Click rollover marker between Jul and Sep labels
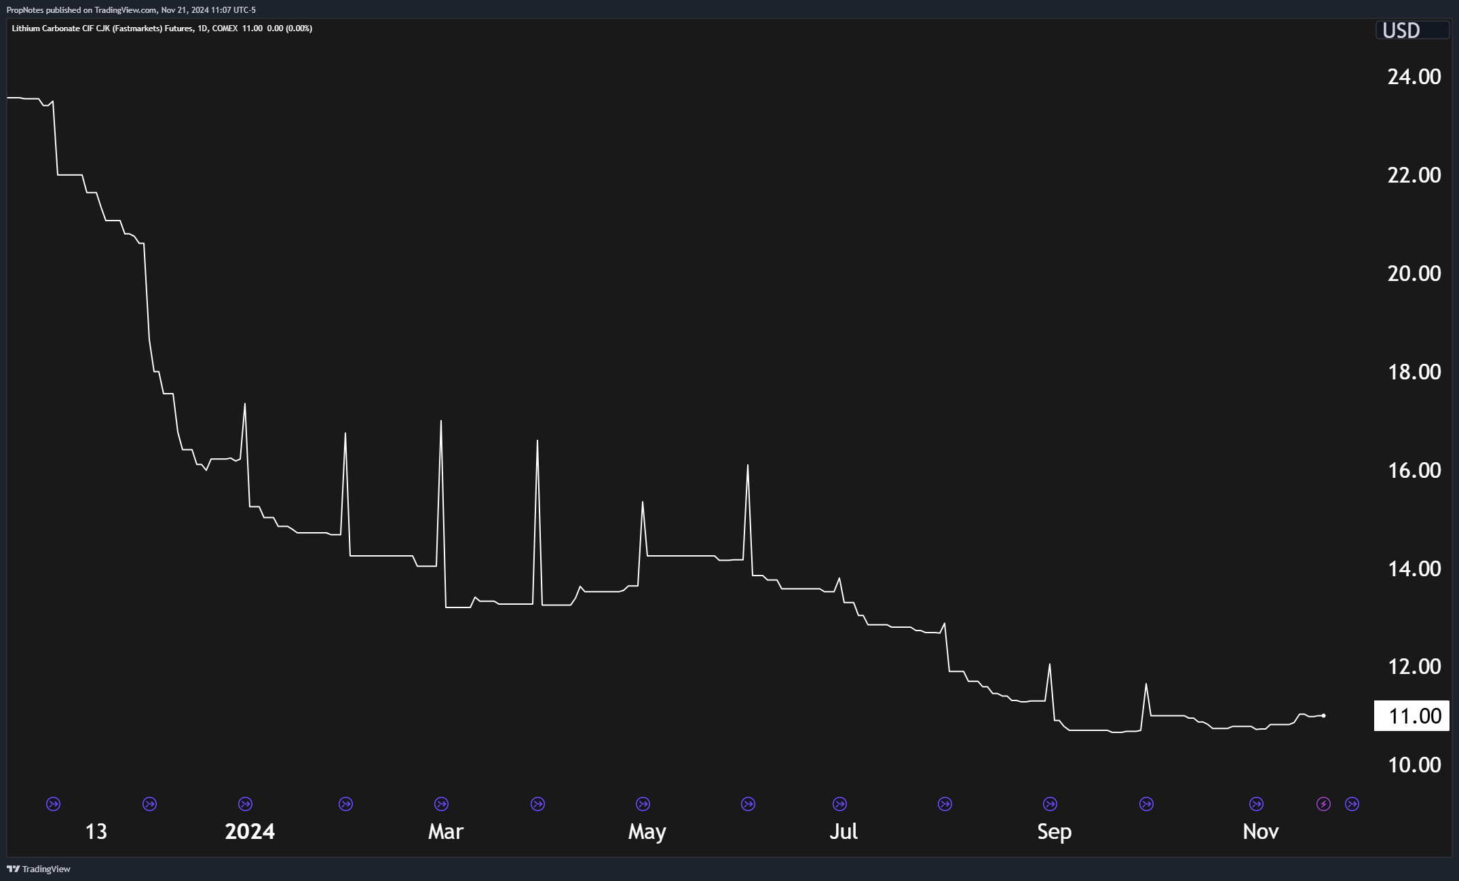Screen dimensions: 1459x881 point(945,804)
